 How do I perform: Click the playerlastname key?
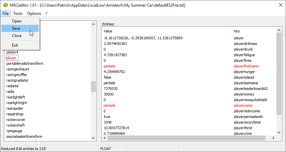246,83
